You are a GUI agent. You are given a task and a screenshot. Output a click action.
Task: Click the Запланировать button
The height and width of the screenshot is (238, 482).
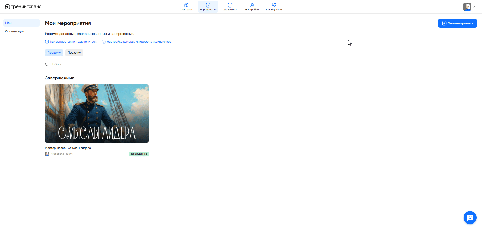[x=457, y=23]
